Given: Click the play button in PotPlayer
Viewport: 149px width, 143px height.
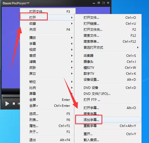Looking at the screenshot, I should (x=7, y=104).
